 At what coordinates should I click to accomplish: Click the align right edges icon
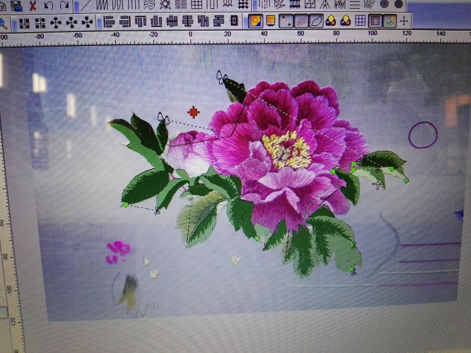point(126,22)
